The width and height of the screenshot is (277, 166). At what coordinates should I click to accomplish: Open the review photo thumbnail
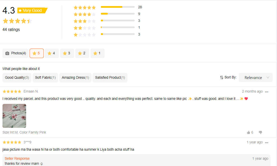(x=14, y=116)
